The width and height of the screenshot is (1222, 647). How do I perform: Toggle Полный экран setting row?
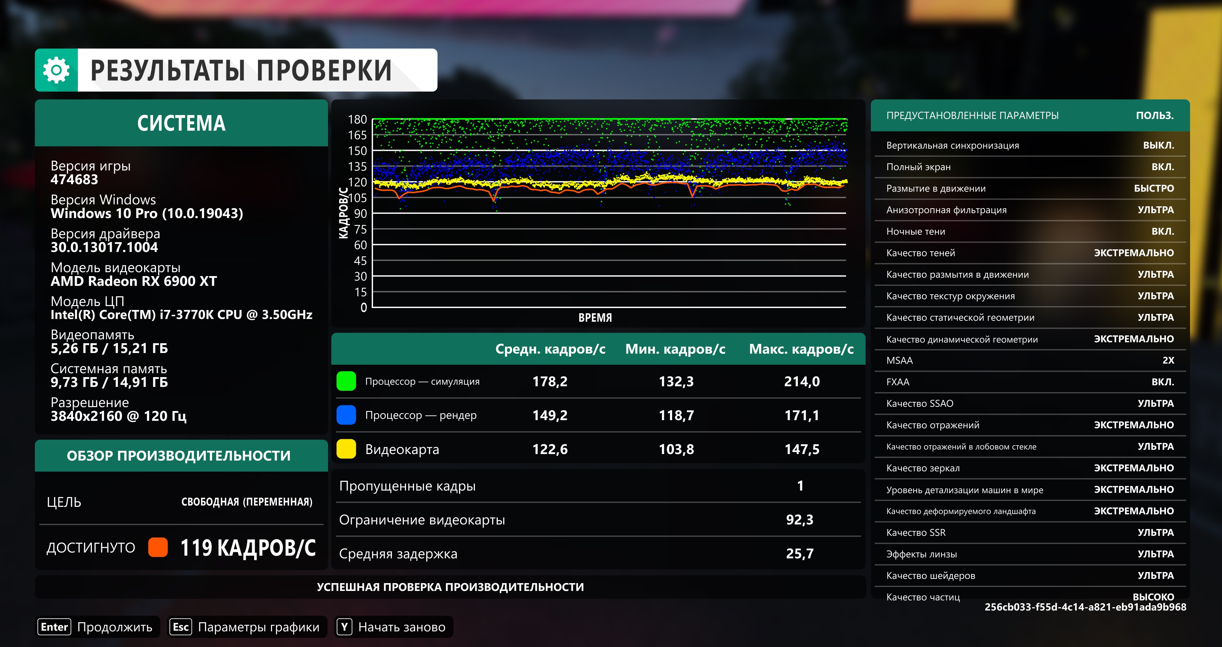[1029, 167]
